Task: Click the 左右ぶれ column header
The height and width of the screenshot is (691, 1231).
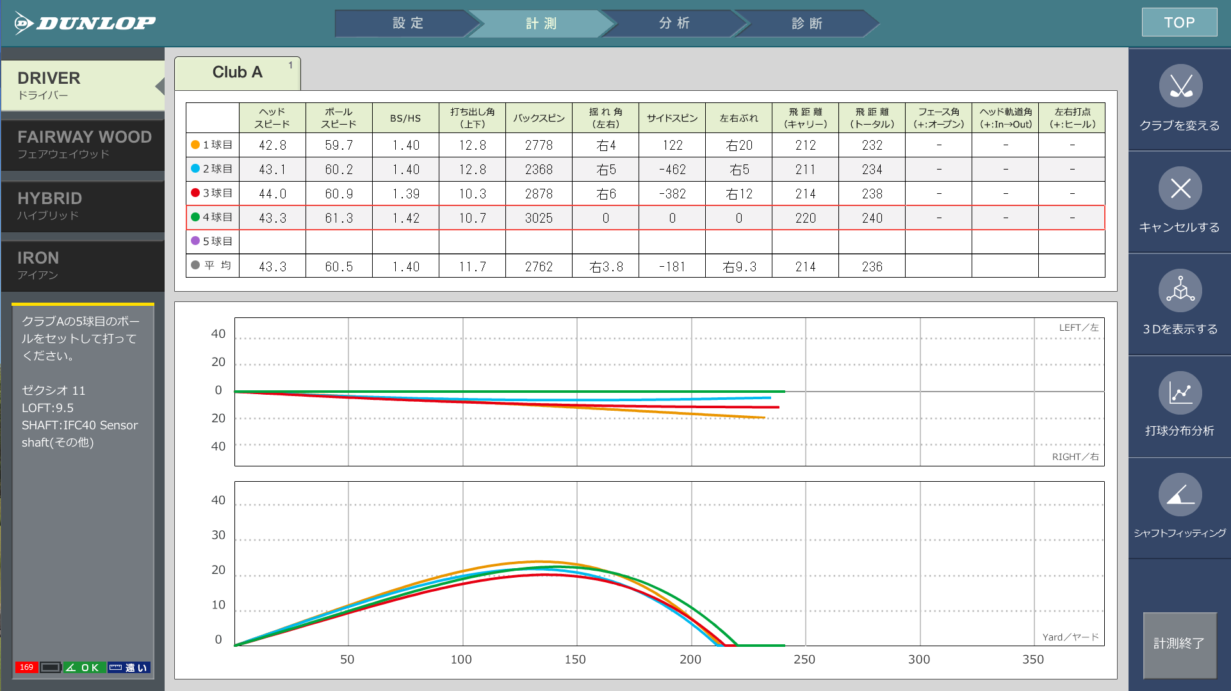Action: pos(738,118)
